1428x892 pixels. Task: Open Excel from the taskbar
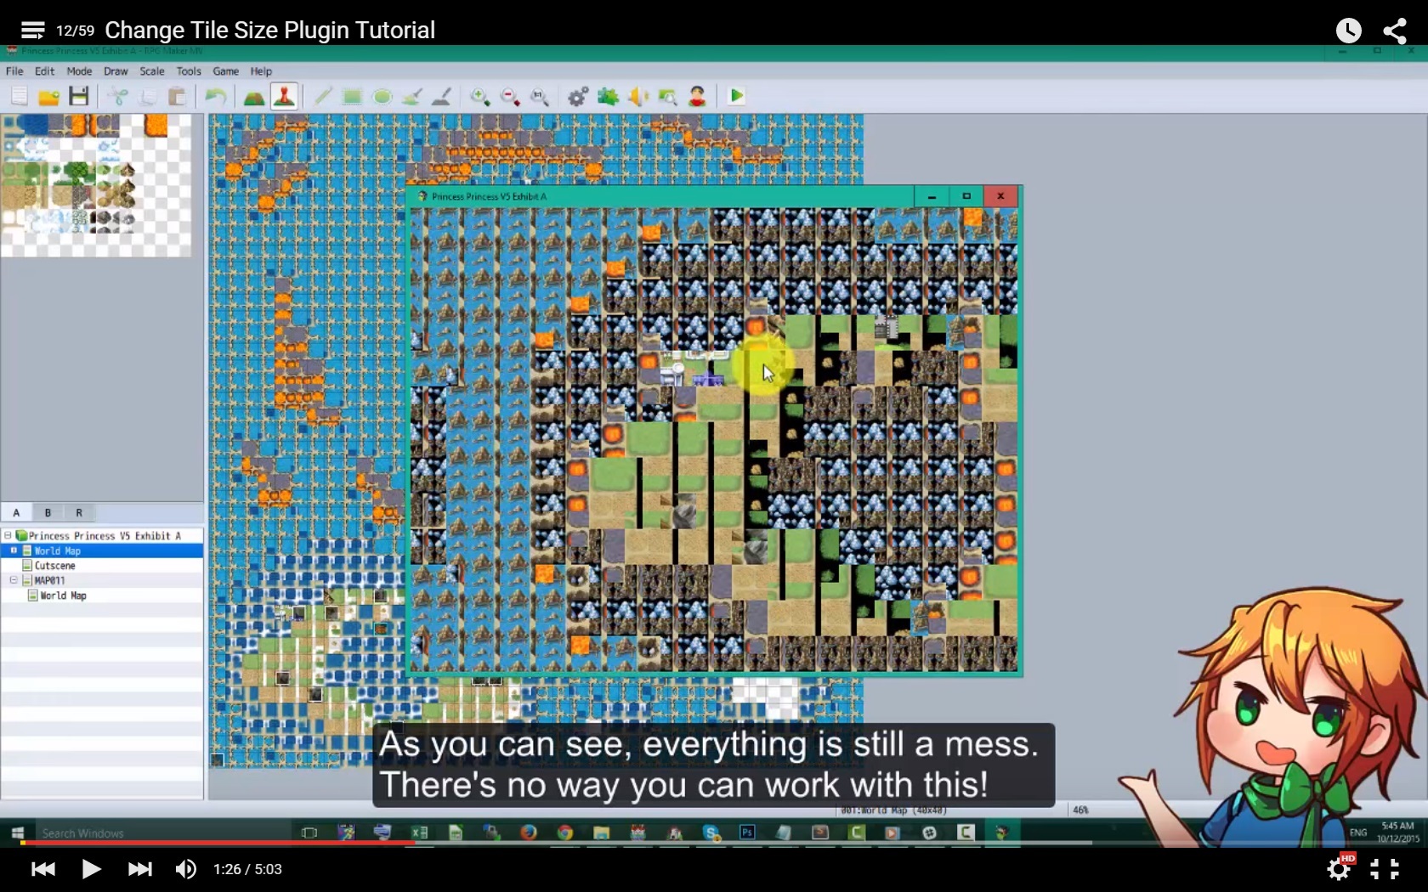[420, 833]
